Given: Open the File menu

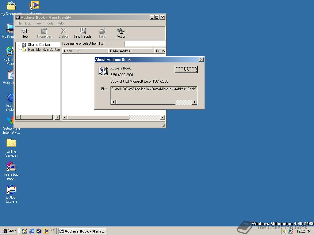Looking at the screenshot, I should (19, 23).
